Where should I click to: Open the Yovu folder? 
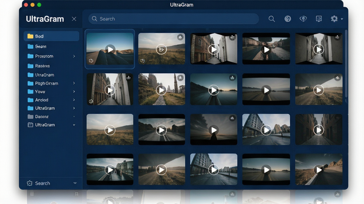pos(51,92)
